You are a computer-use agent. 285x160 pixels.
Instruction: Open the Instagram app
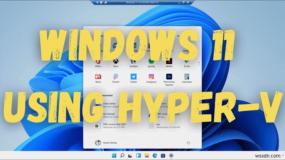point(151,78)
